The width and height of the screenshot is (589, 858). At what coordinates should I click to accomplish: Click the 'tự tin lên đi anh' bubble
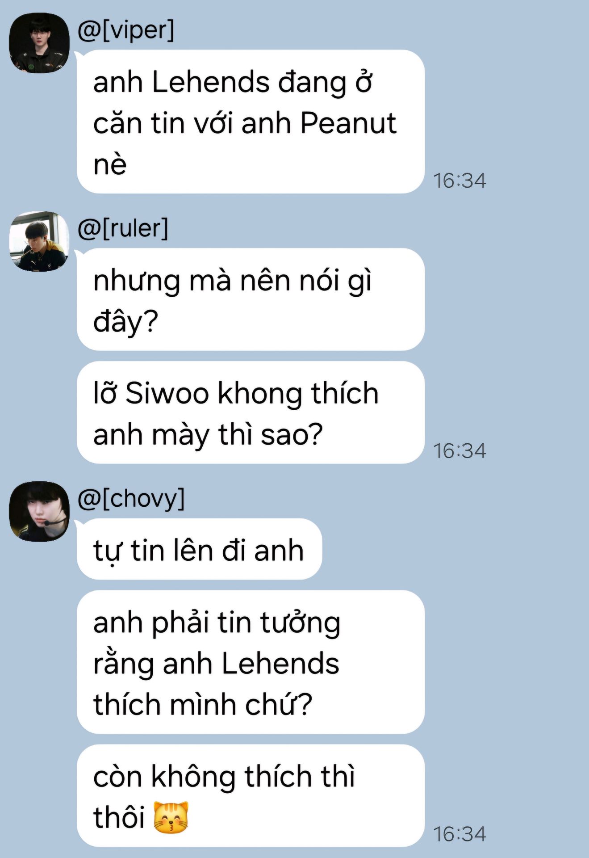click(199, 549)
